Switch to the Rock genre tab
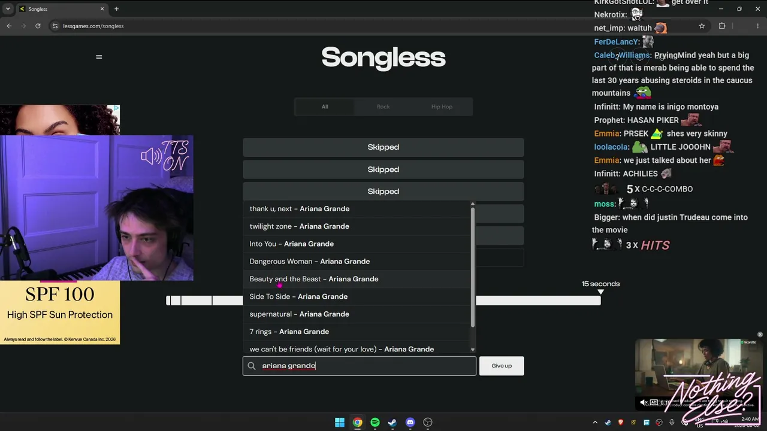This screenshot has height=431, width=767. point(383,107)
